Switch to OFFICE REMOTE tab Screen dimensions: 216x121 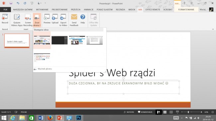click(x=153, y=10)
